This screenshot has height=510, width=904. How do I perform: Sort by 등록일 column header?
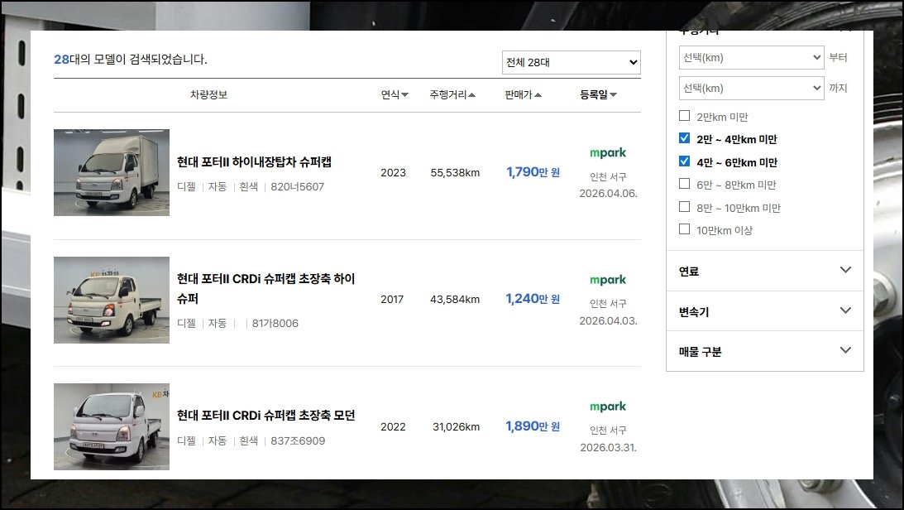click(x=598, y=94)
